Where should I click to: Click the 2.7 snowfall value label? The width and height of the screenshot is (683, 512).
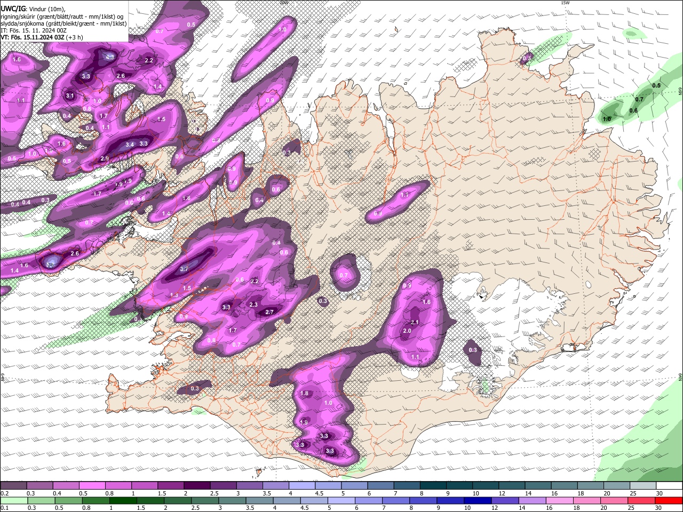[x=269, y=312]
